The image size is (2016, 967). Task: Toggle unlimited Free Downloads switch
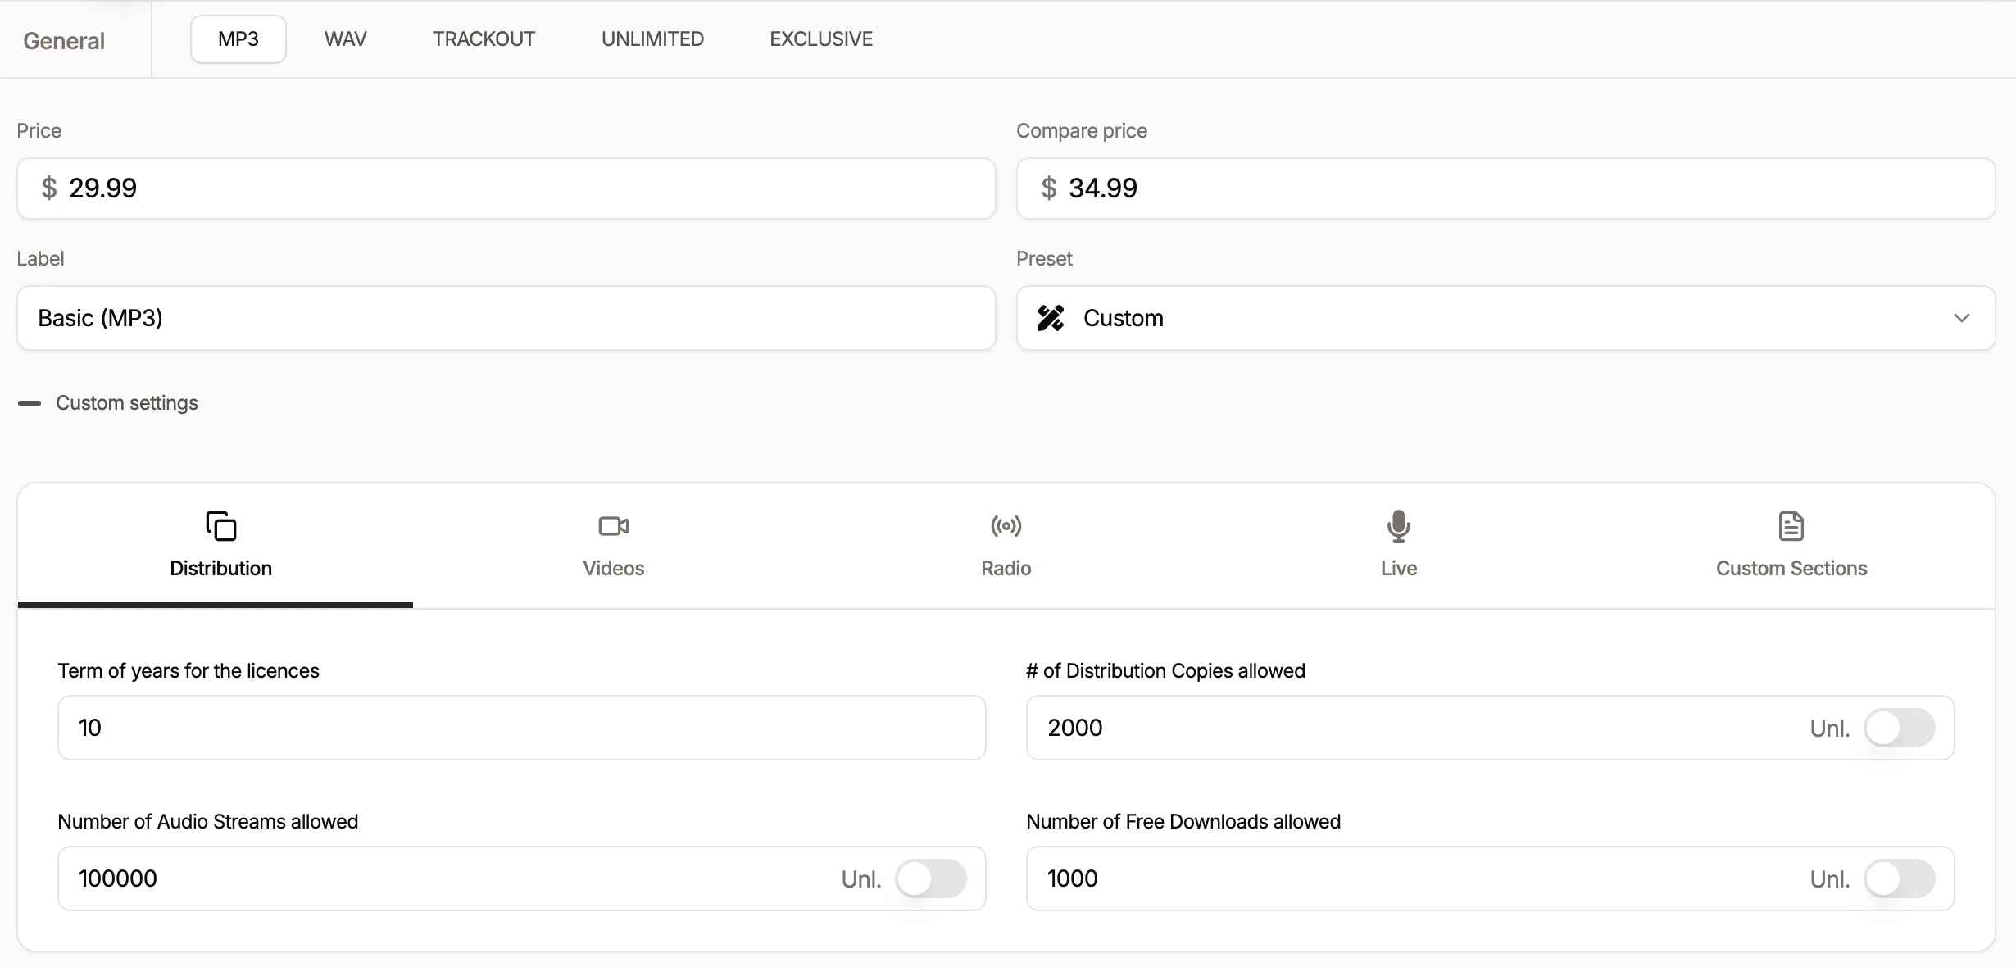(1900, 878)
